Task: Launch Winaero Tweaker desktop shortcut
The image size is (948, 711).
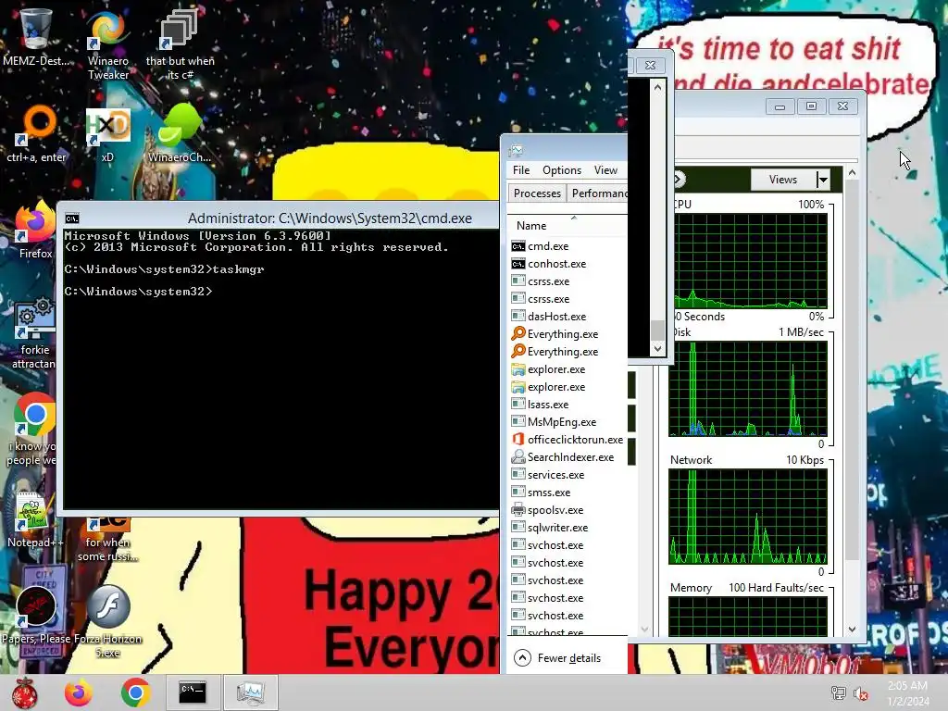Action: [107, 44]
